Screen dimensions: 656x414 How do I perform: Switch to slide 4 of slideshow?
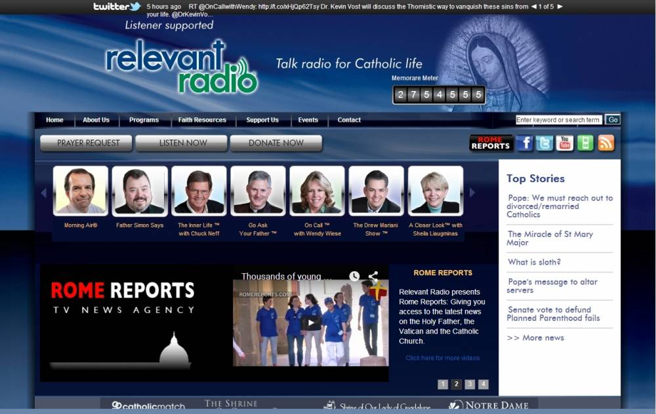point(483,385)
